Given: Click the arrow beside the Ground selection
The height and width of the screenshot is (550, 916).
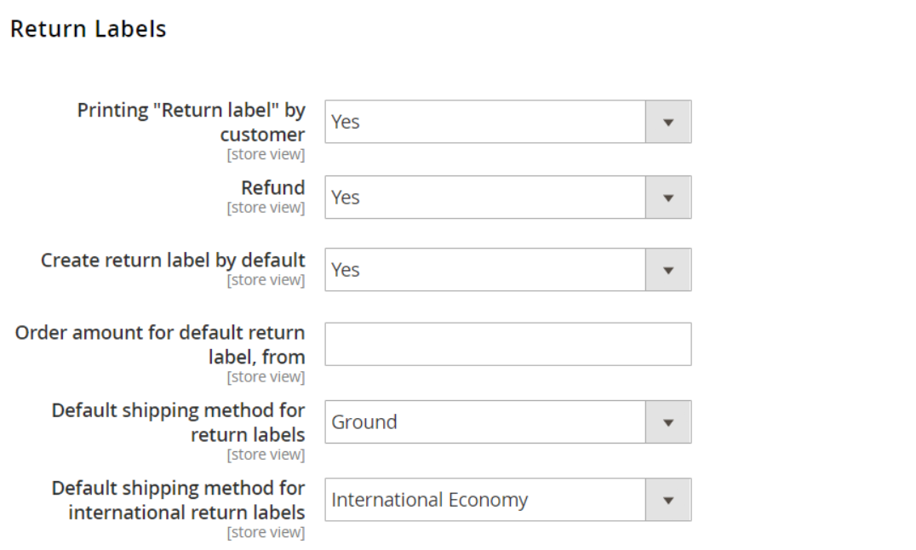Looking at the screenshot, I should tap(668, 422).
